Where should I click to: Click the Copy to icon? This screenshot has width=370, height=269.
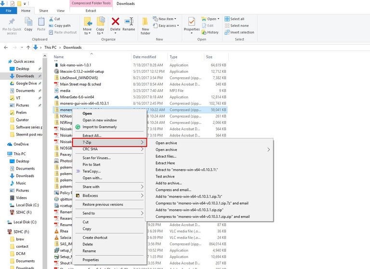click(100, 24)
